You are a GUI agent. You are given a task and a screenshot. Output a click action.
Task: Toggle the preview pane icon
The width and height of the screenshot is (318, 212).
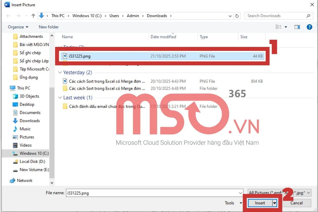click(x=297, y=27)
